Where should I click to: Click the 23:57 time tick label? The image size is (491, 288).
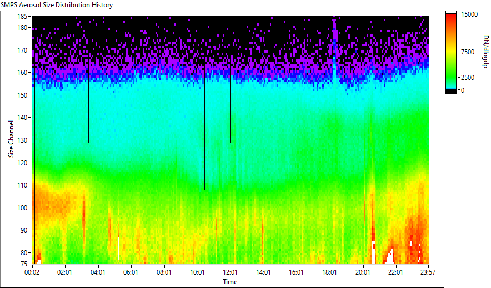(428, 272)
